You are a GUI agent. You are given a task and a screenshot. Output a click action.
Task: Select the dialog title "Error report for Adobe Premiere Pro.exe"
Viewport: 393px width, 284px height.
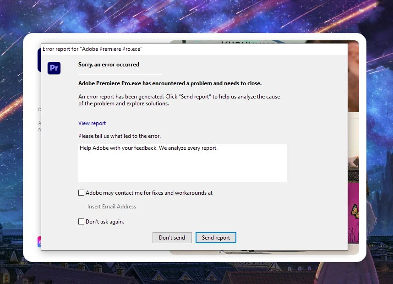[x=92, y=49]
